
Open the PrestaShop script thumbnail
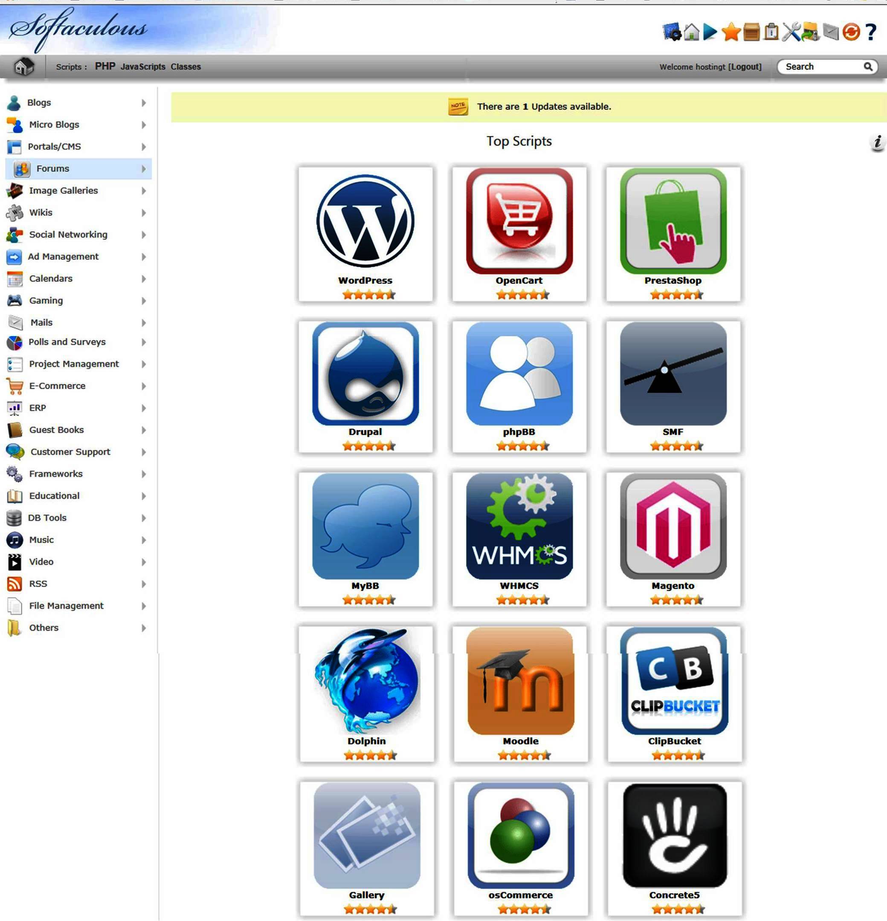[x=673, y=221]
